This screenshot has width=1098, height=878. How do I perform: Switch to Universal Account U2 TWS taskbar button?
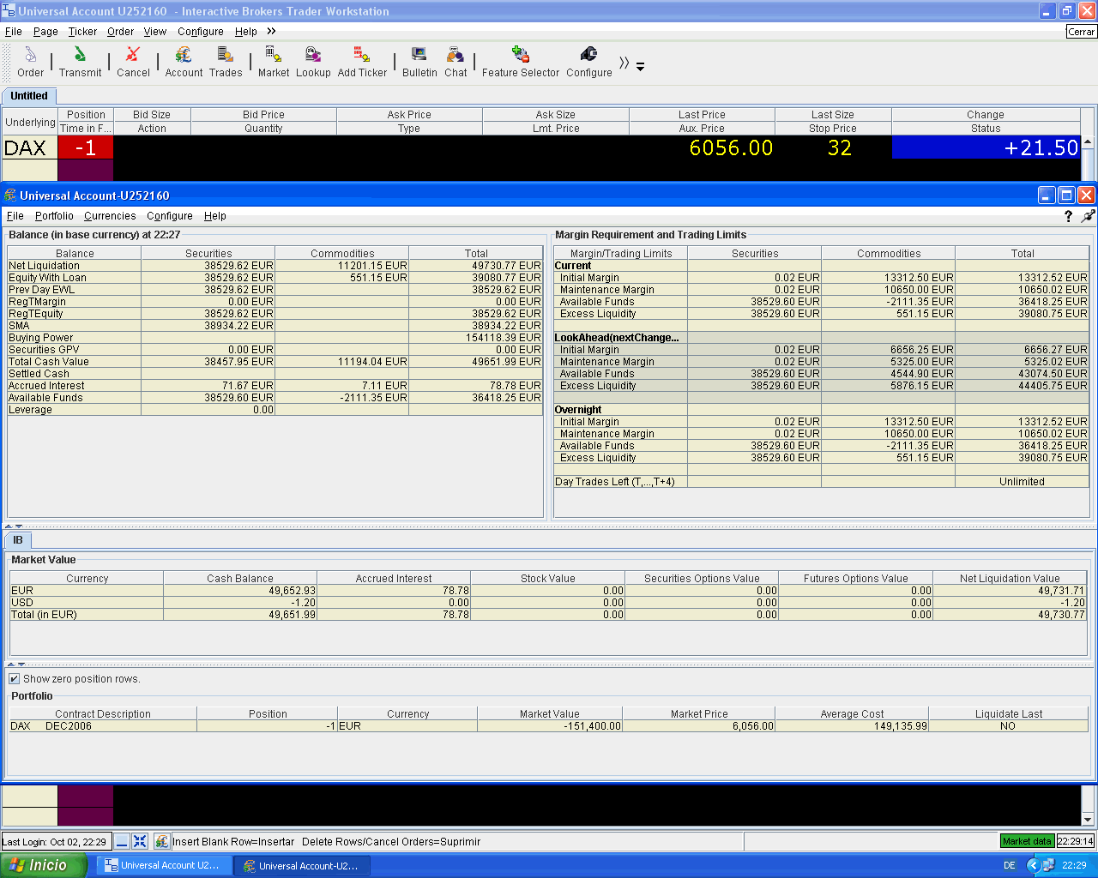pyautogui.click(x=164, y=866)
